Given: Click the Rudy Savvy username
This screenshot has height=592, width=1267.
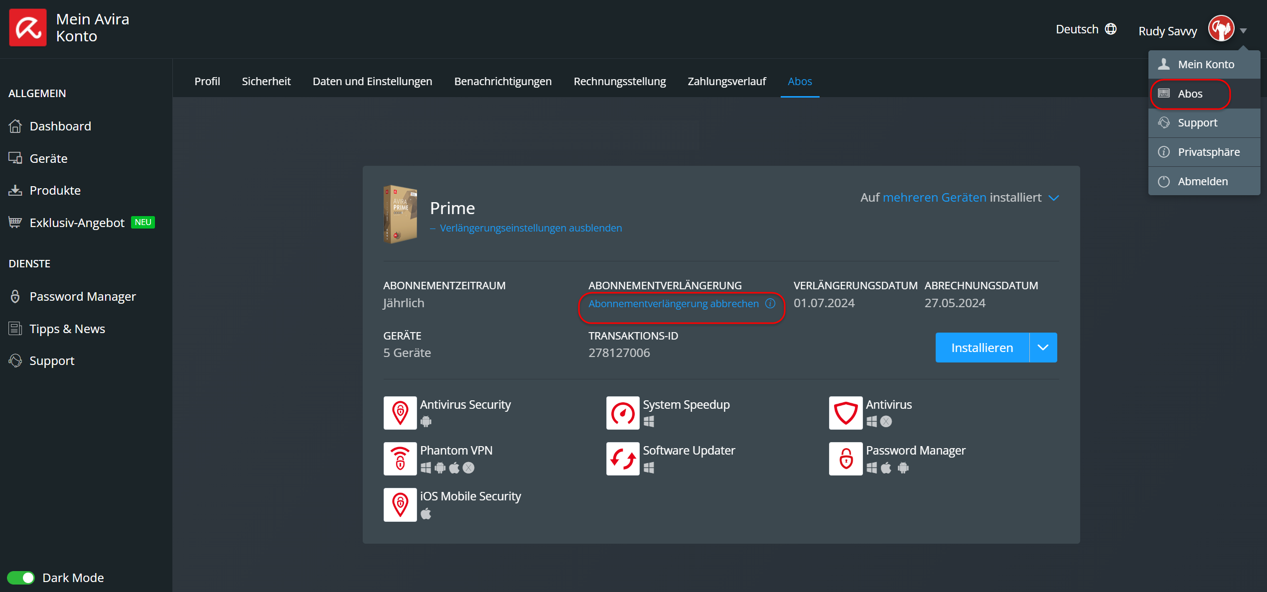Looking at the screenshot, I should coord(1167,31).
